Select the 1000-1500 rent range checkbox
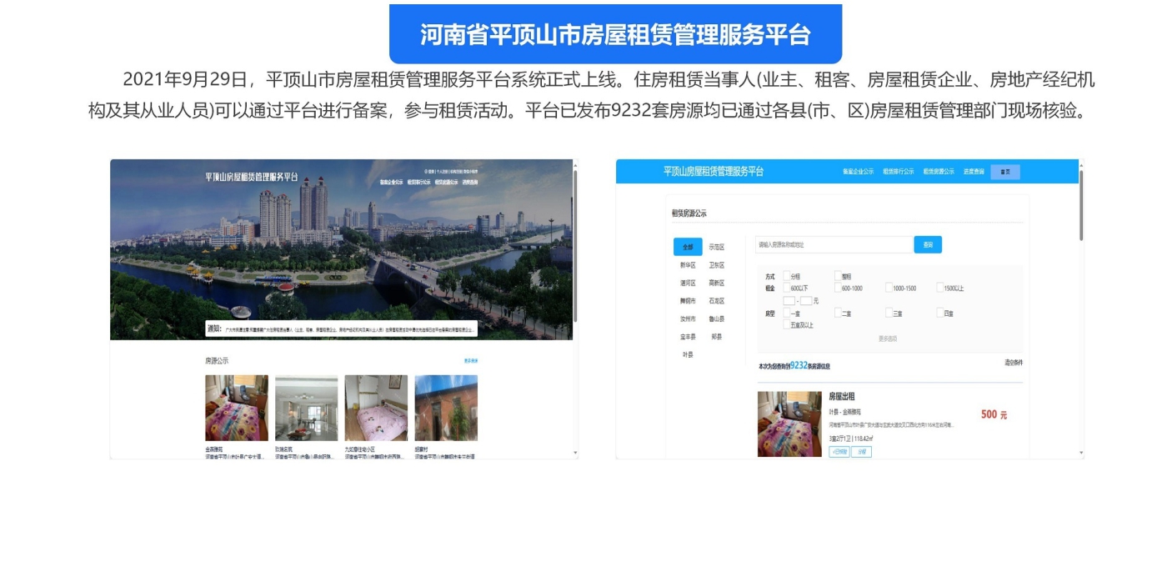 point(889,288)
